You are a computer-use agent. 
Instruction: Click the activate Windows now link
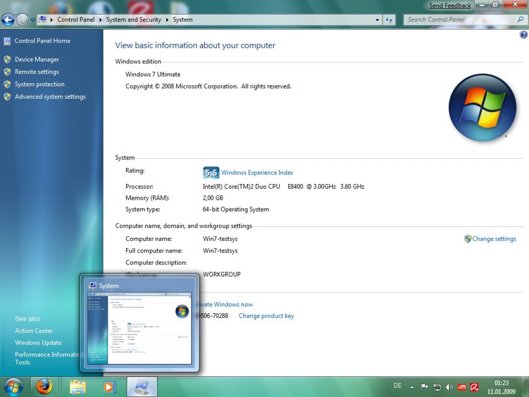(226, 304)
